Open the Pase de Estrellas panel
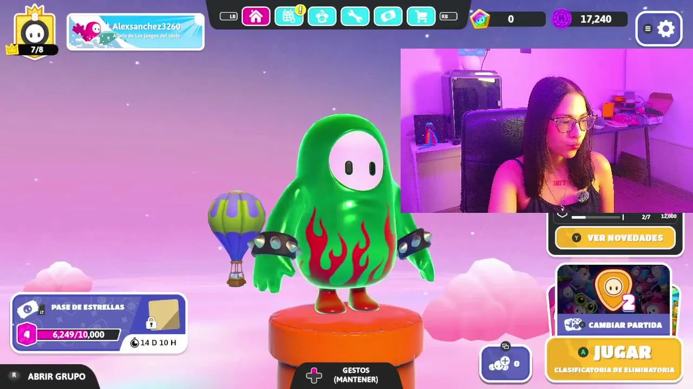 click(99, 323)
